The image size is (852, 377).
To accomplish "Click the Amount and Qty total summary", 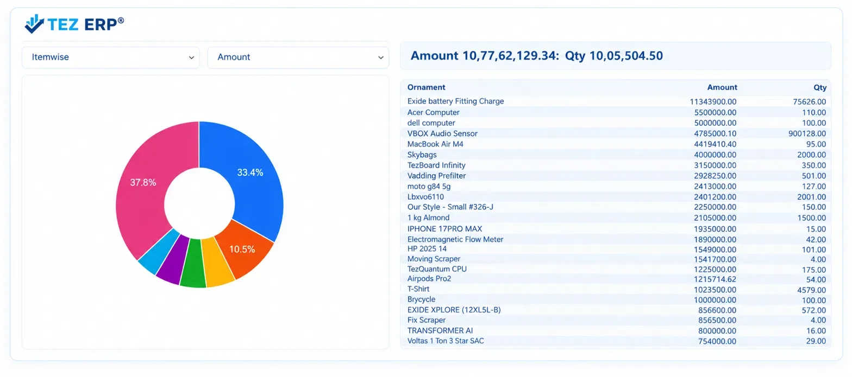I will [537, 55].
